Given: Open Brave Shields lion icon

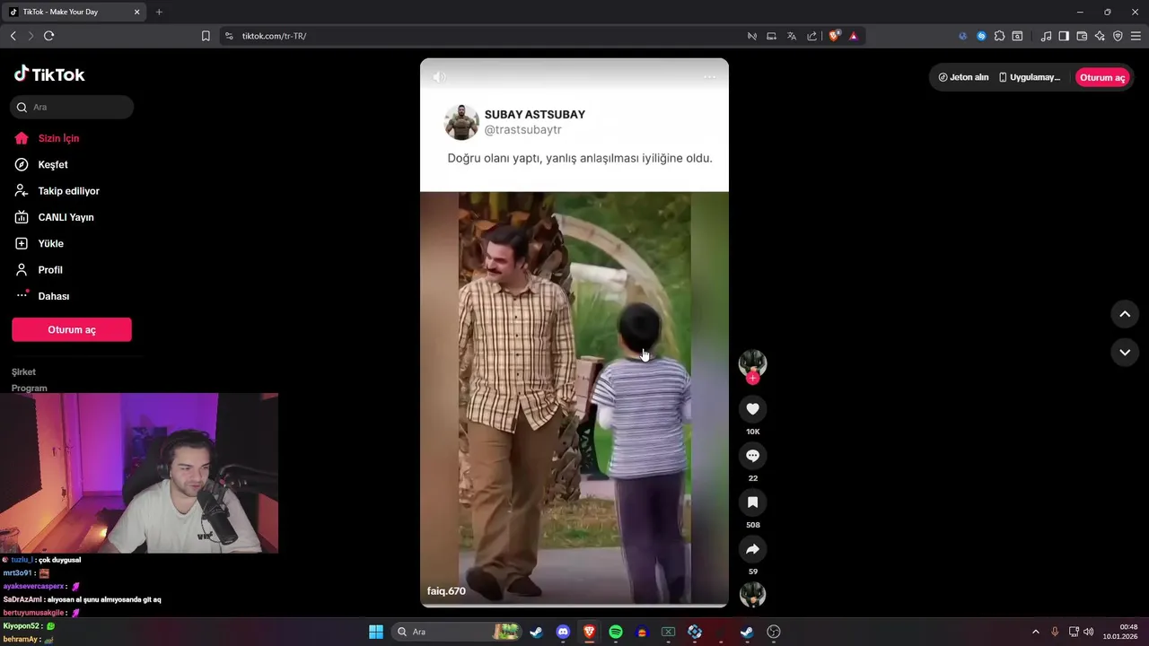Looking at the screenshot, I should pos(835,36).
